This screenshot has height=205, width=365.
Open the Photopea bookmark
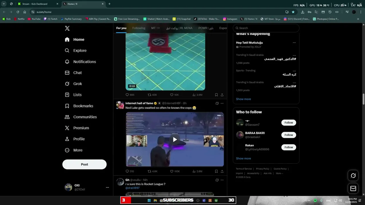tap(326, 19)
